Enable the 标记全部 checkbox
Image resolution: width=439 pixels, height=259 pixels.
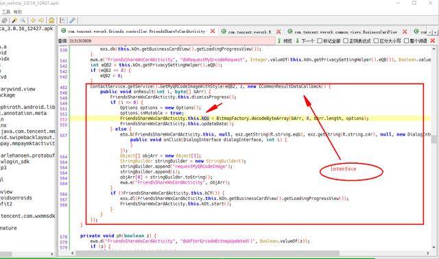pyautogui.click(x=320, y=41)
